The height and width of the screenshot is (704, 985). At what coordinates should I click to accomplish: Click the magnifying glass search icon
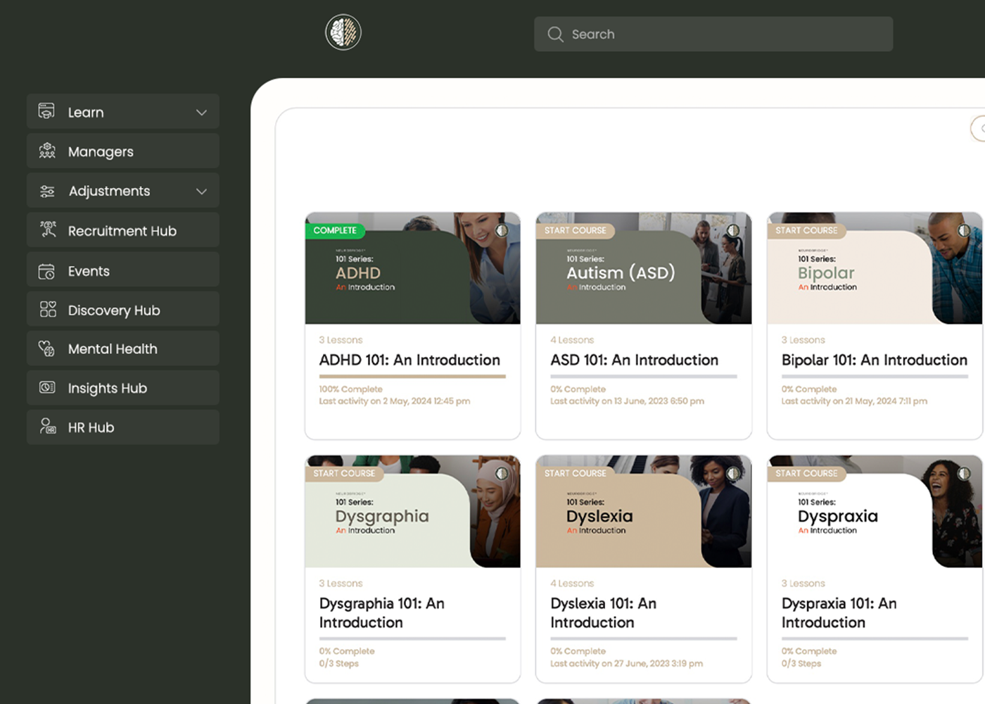click(x=555, y=34)
